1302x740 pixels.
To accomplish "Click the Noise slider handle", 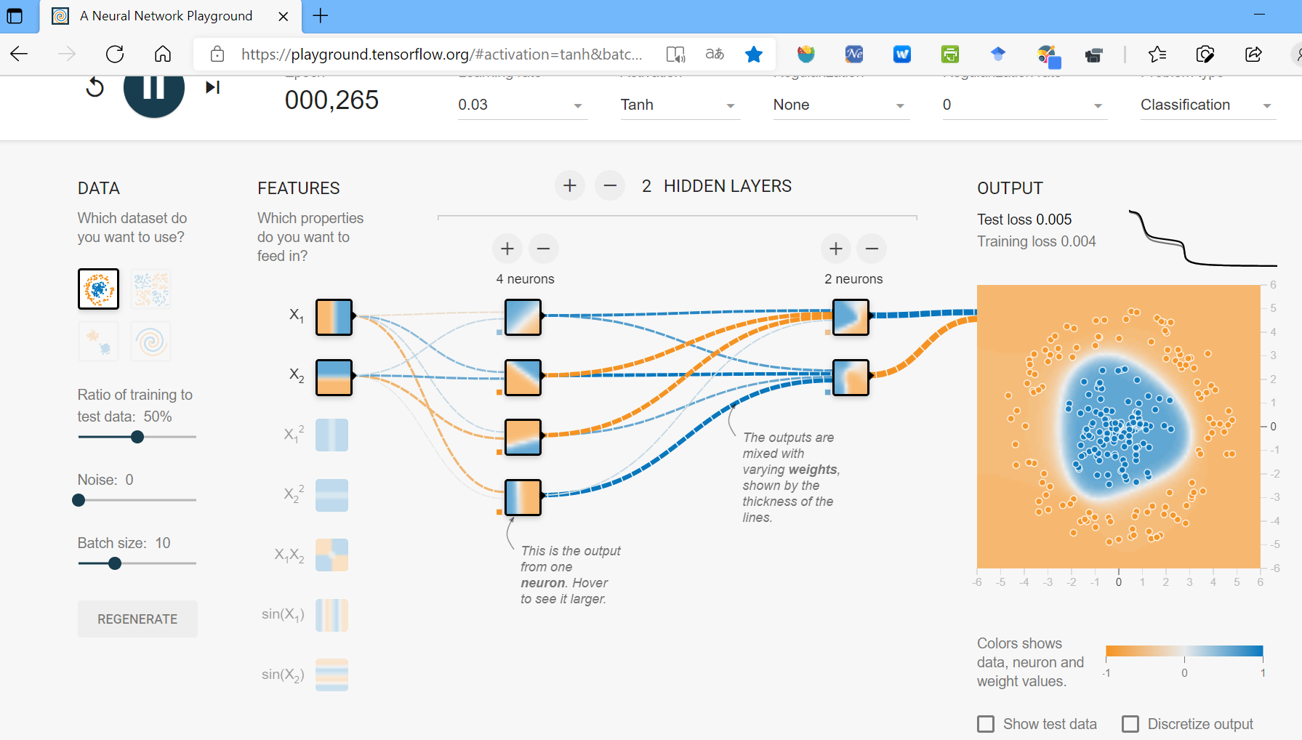I will tap(79, 500).
